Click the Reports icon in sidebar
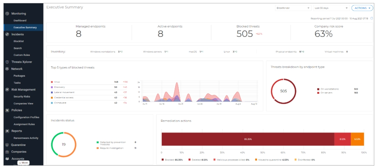The width and height of the screenshot is (375, 166). pyautogui.click(x=7, y=131)
